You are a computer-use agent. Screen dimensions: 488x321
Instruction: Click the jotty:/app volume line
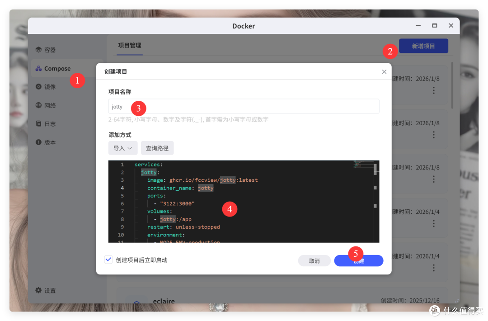173,219
